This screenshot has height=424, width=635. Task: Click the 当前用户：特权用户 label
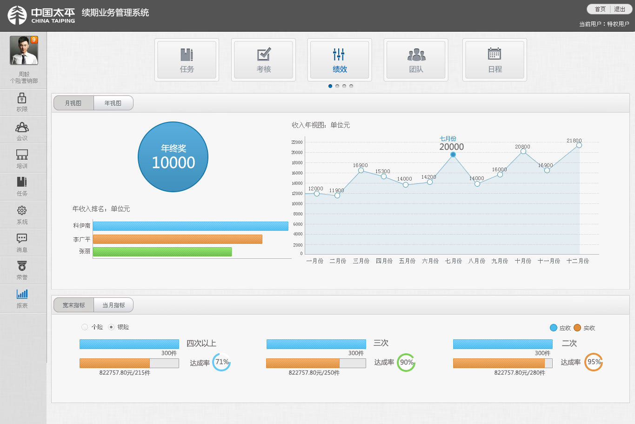tap(604, 24)
